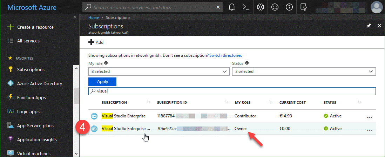Click subscription ID starting 11887784
Screen dimensions: 385x157
(194, 116)
